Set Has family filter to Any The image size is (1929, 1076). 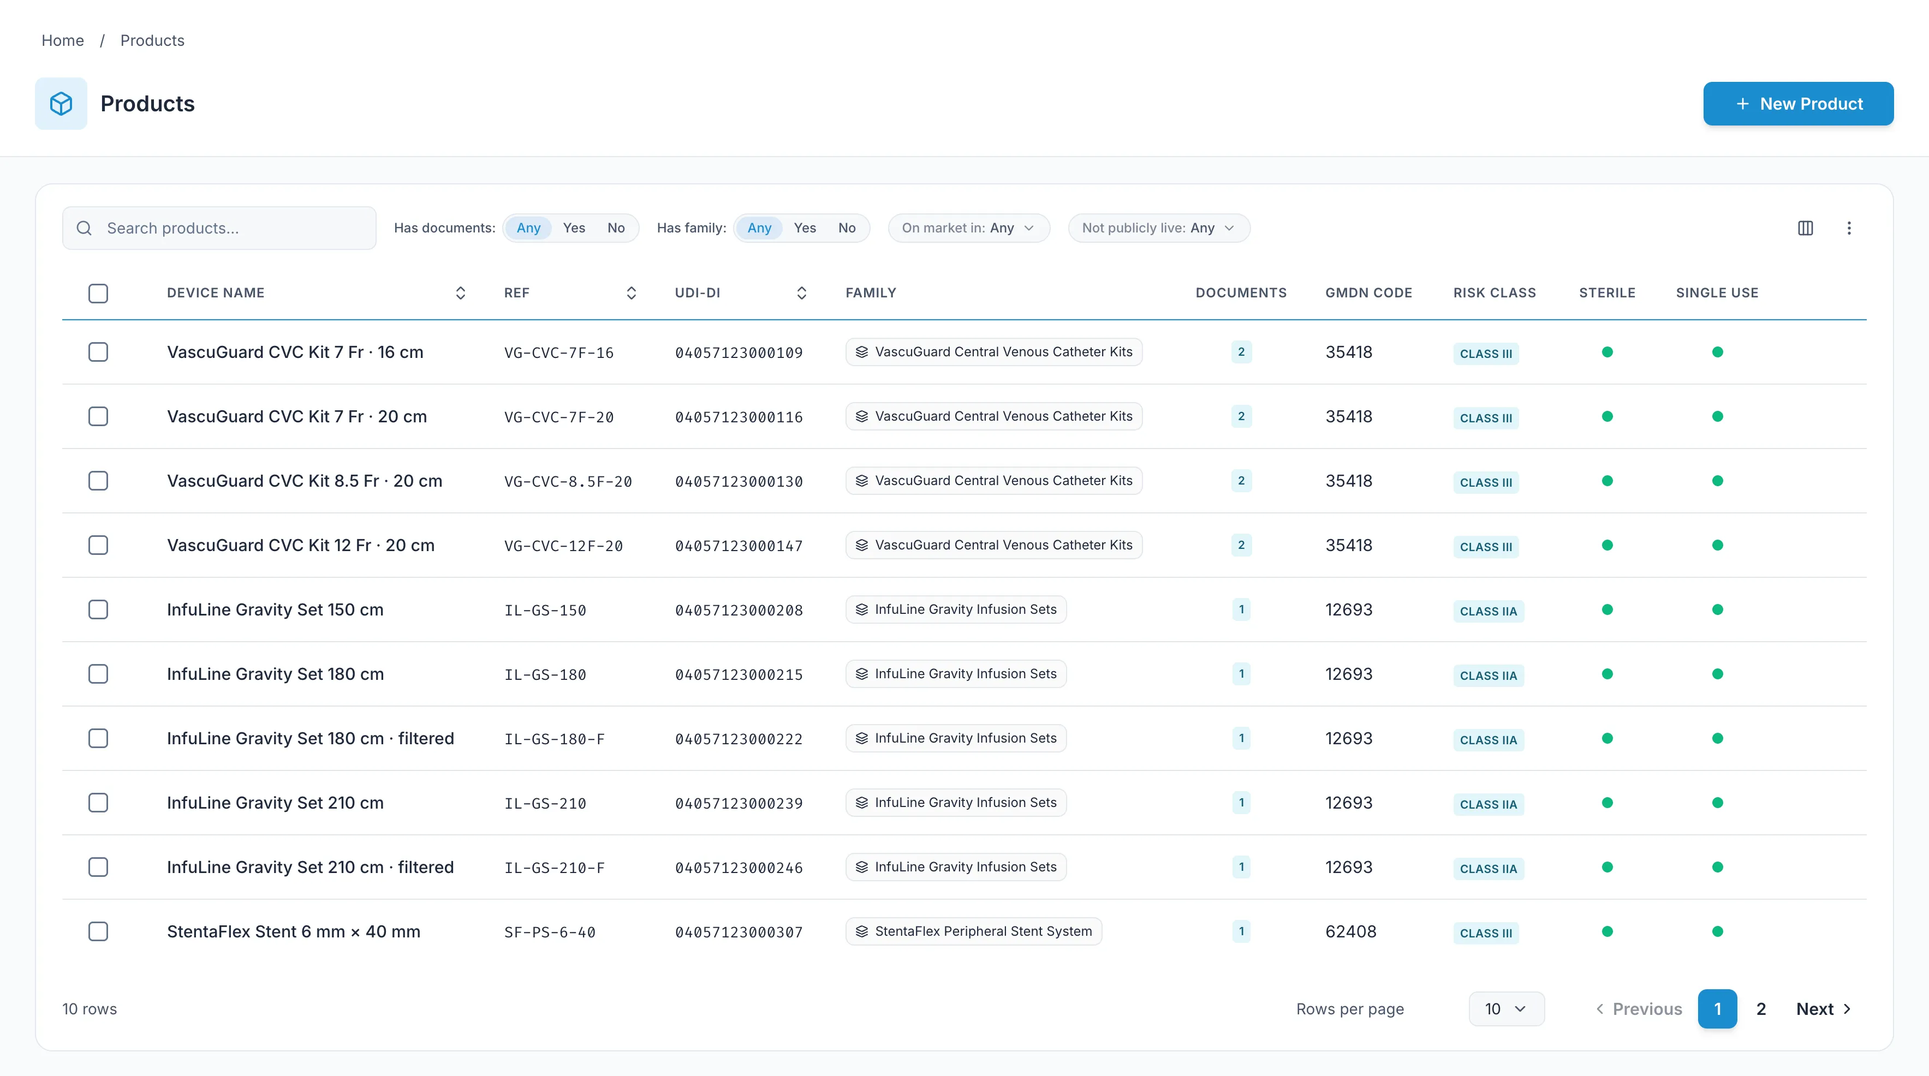759,228
